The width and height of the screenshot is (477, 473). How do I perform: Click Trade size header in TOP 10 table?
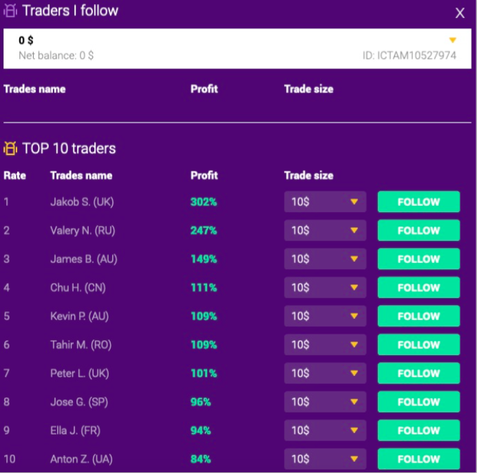tap(309, 176)
